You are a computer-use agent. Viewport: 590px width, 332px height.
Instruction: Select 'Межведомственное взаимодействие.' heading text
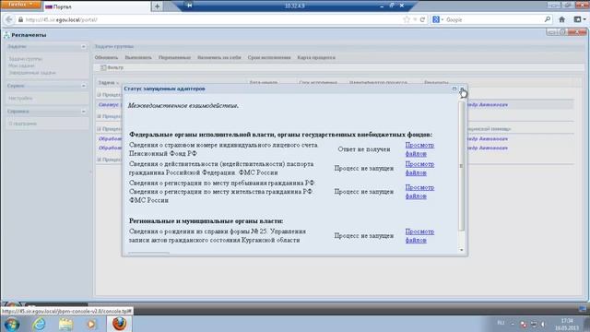183,106
